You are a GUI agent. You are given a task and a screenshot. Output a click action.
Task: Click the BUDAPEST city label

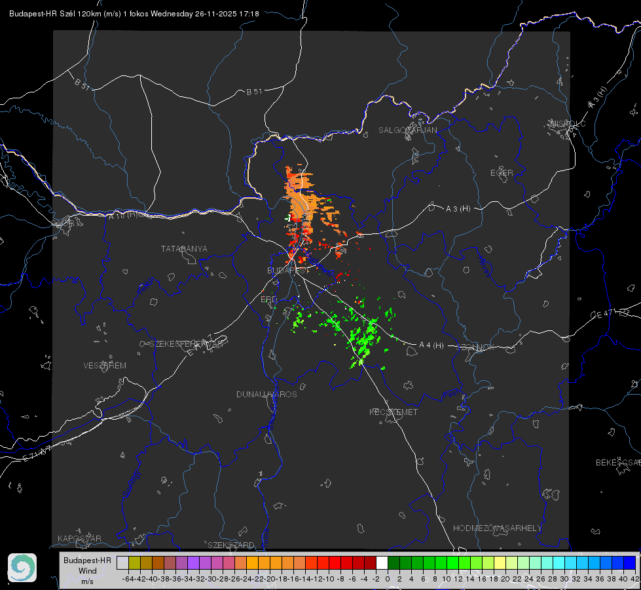click(288, 271)
